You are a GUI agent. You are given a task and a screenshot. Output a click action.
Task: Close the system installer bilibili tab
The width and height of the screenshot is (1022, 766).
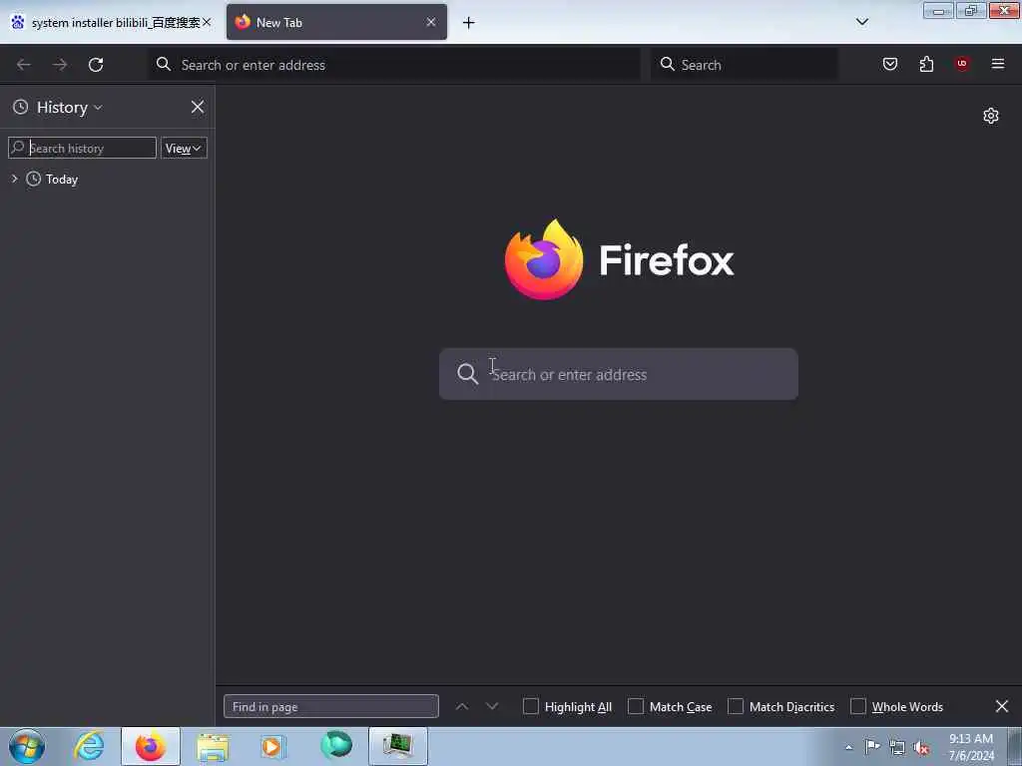coord(207,22)
